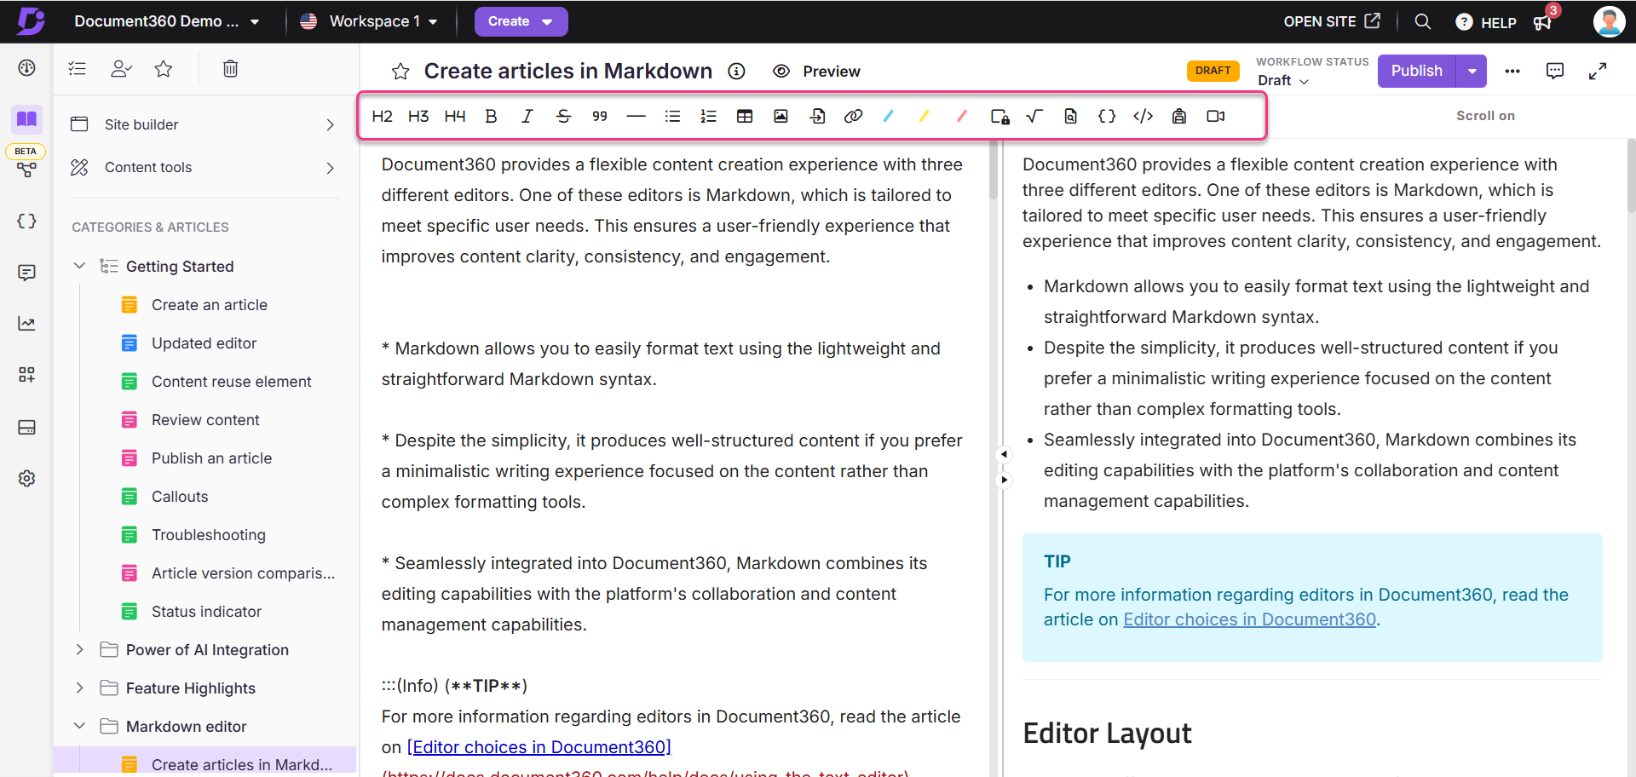Image resolution: width=1636 pixels, height=777 pixels.
Task: Open project dropdown Document360 Demo
Action: 166,21
